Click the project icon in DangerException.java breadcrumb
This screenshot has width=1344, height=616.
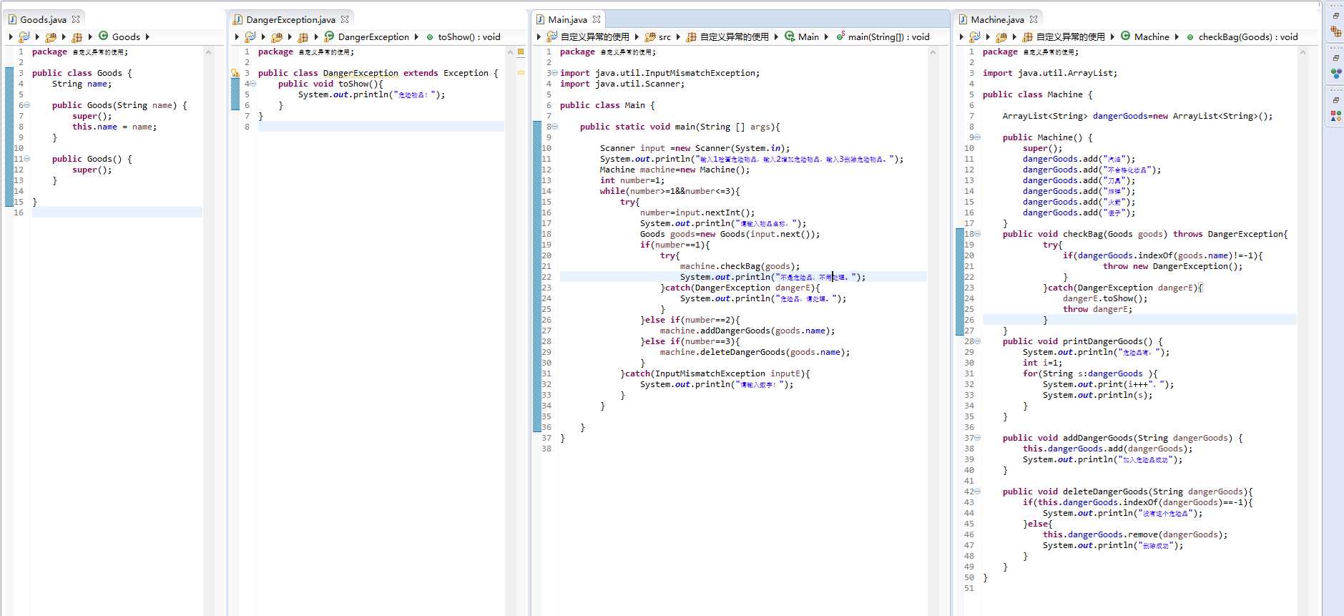coord(250,36)
